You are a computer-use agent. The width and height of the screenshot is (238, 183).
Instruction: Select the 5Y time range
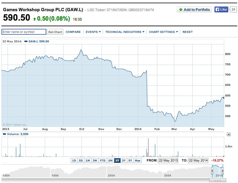(x=130, y=161)
